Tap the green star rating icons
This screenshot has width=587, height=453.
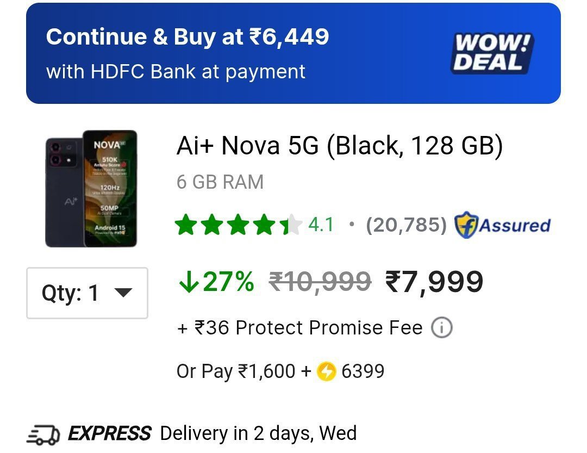[238, 225]
